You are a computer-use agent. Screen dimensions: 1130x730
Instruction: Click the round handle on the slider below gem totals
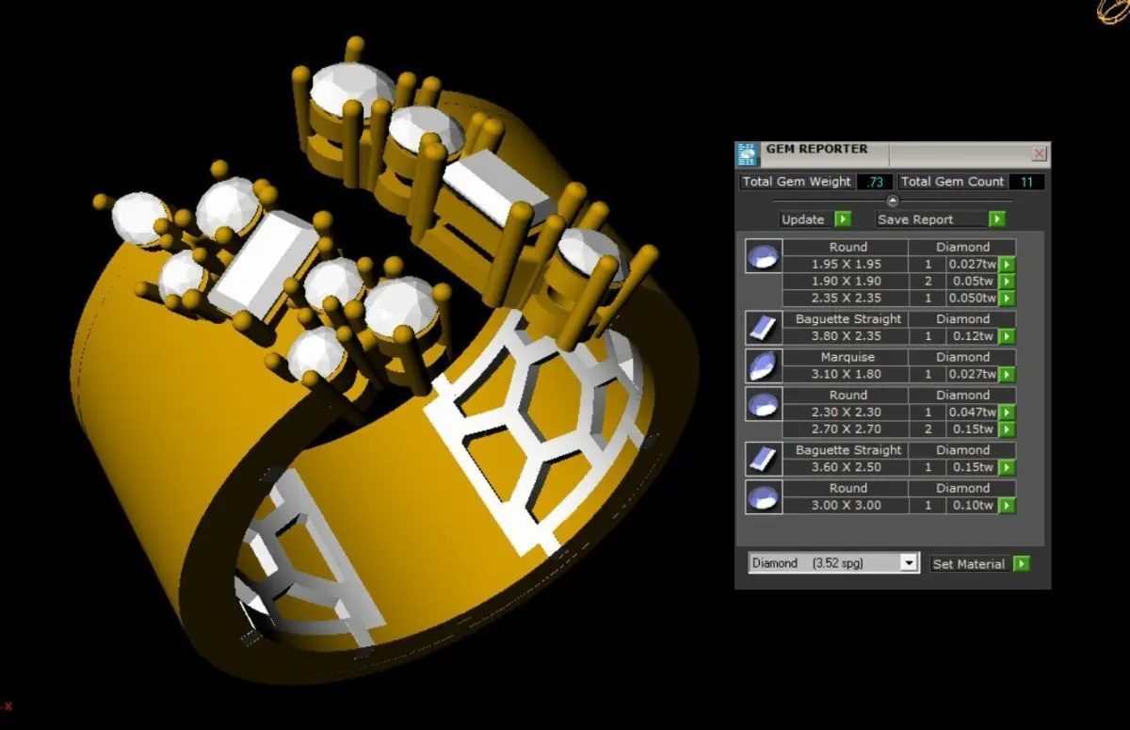pos(893,201)
